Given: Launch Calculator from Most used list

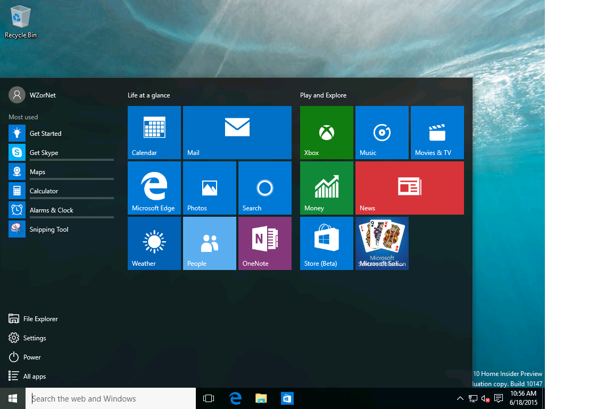Looking at the screenshot, I should (61, 191).
